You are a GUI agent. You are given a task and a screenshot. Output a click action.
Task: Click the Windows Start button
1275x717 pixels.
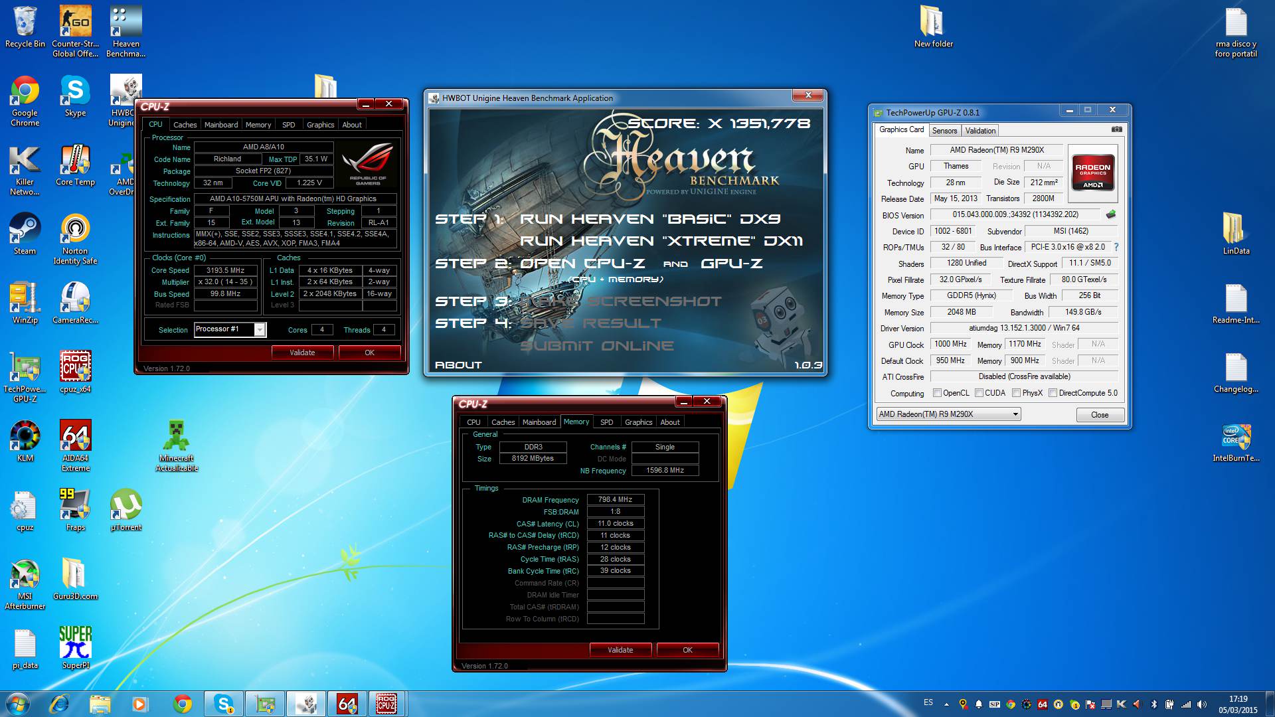(18, 704)
